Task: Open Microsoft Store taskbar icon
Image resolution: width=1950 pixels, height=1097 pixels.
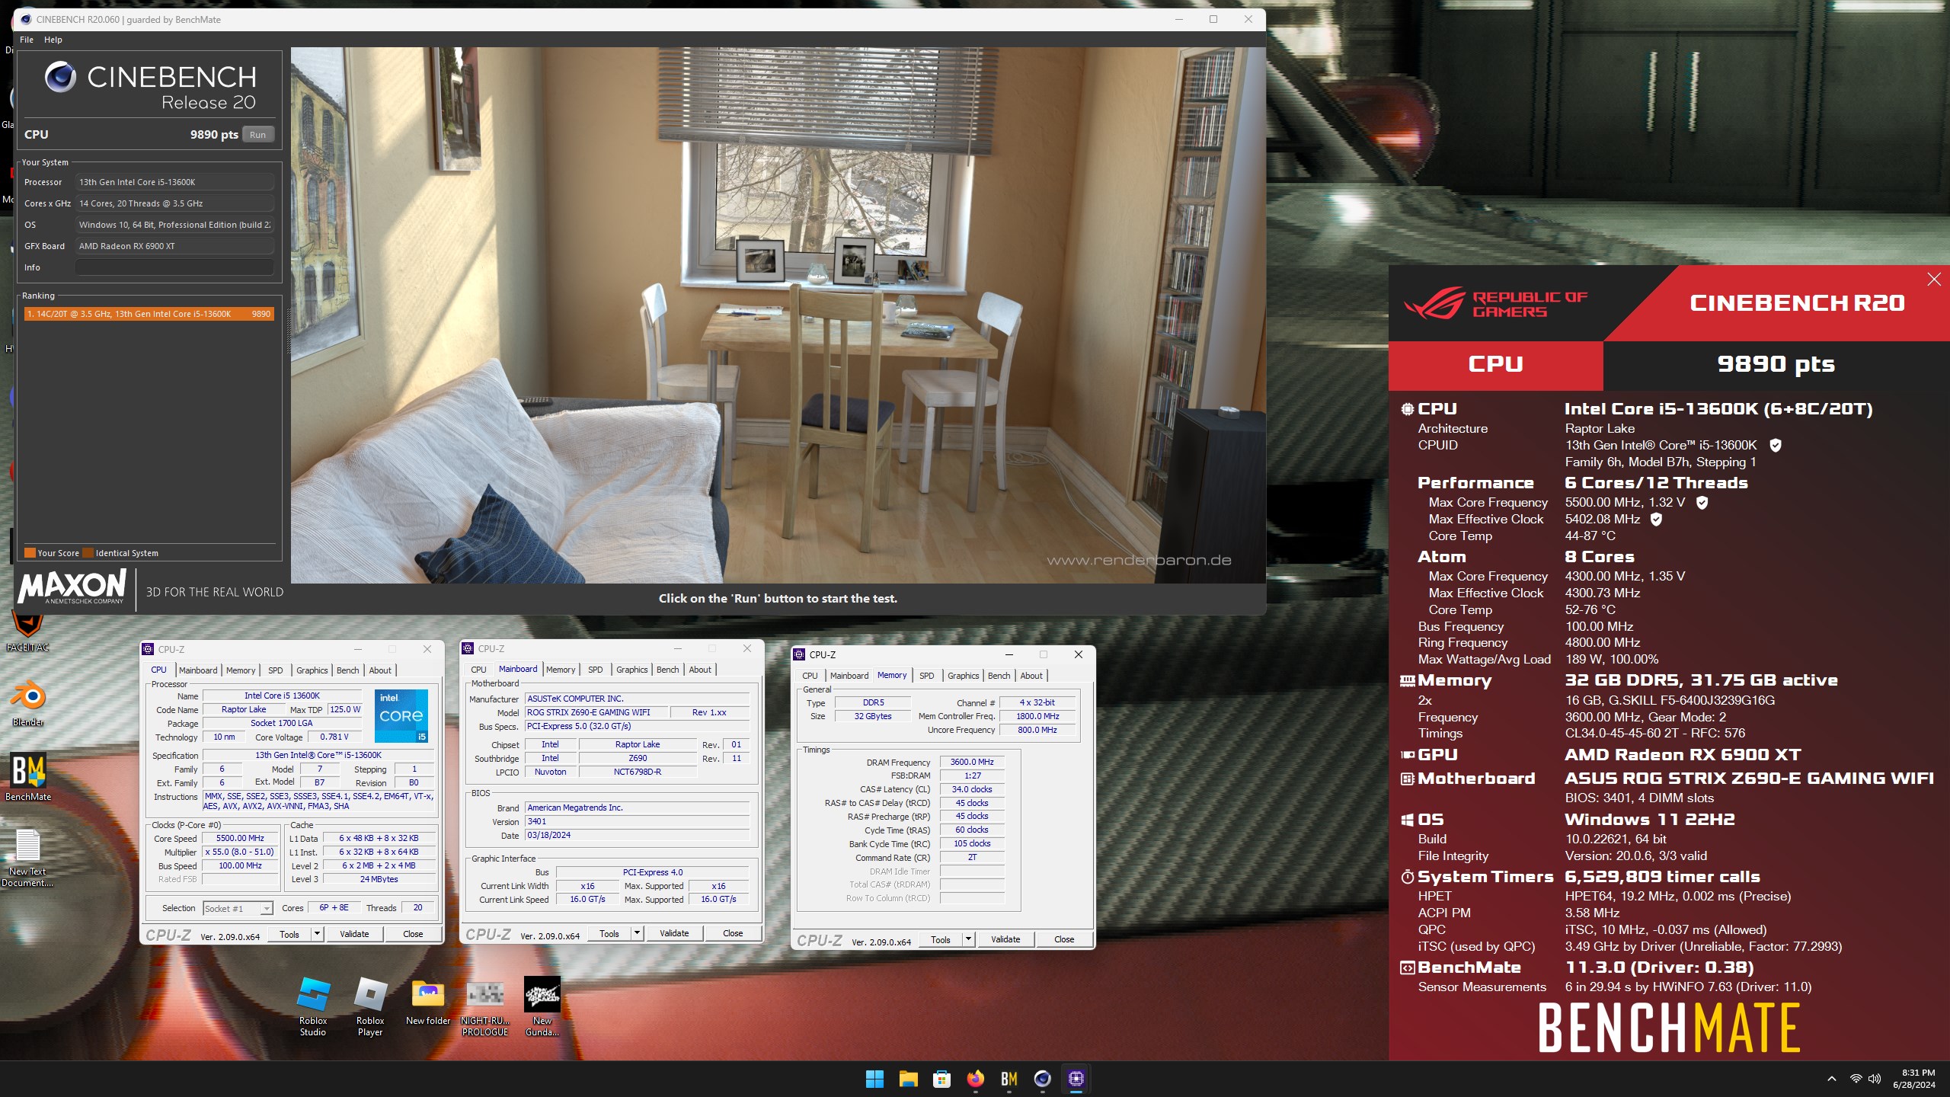Action: pos(941,1079)
